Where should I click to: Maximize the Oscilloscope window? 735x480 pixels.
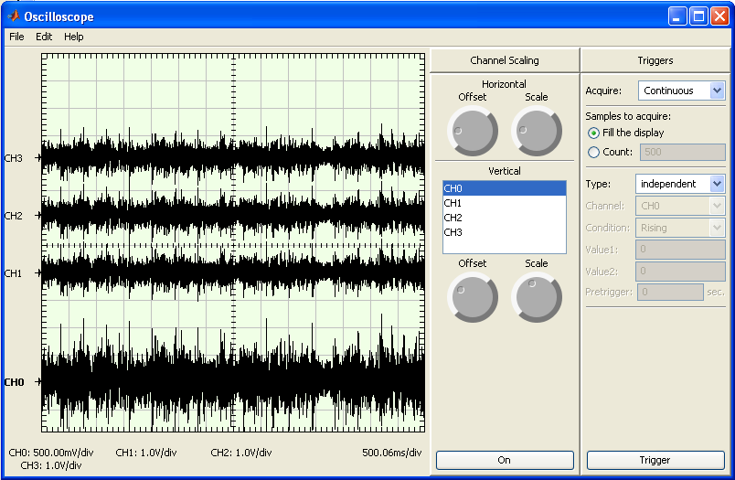[698, 16]
